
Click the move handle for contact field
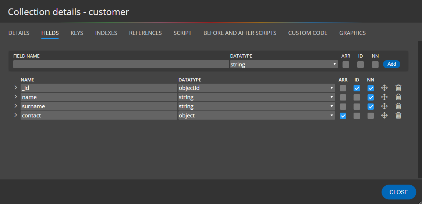pyautogui.click(x=384, y=116)
